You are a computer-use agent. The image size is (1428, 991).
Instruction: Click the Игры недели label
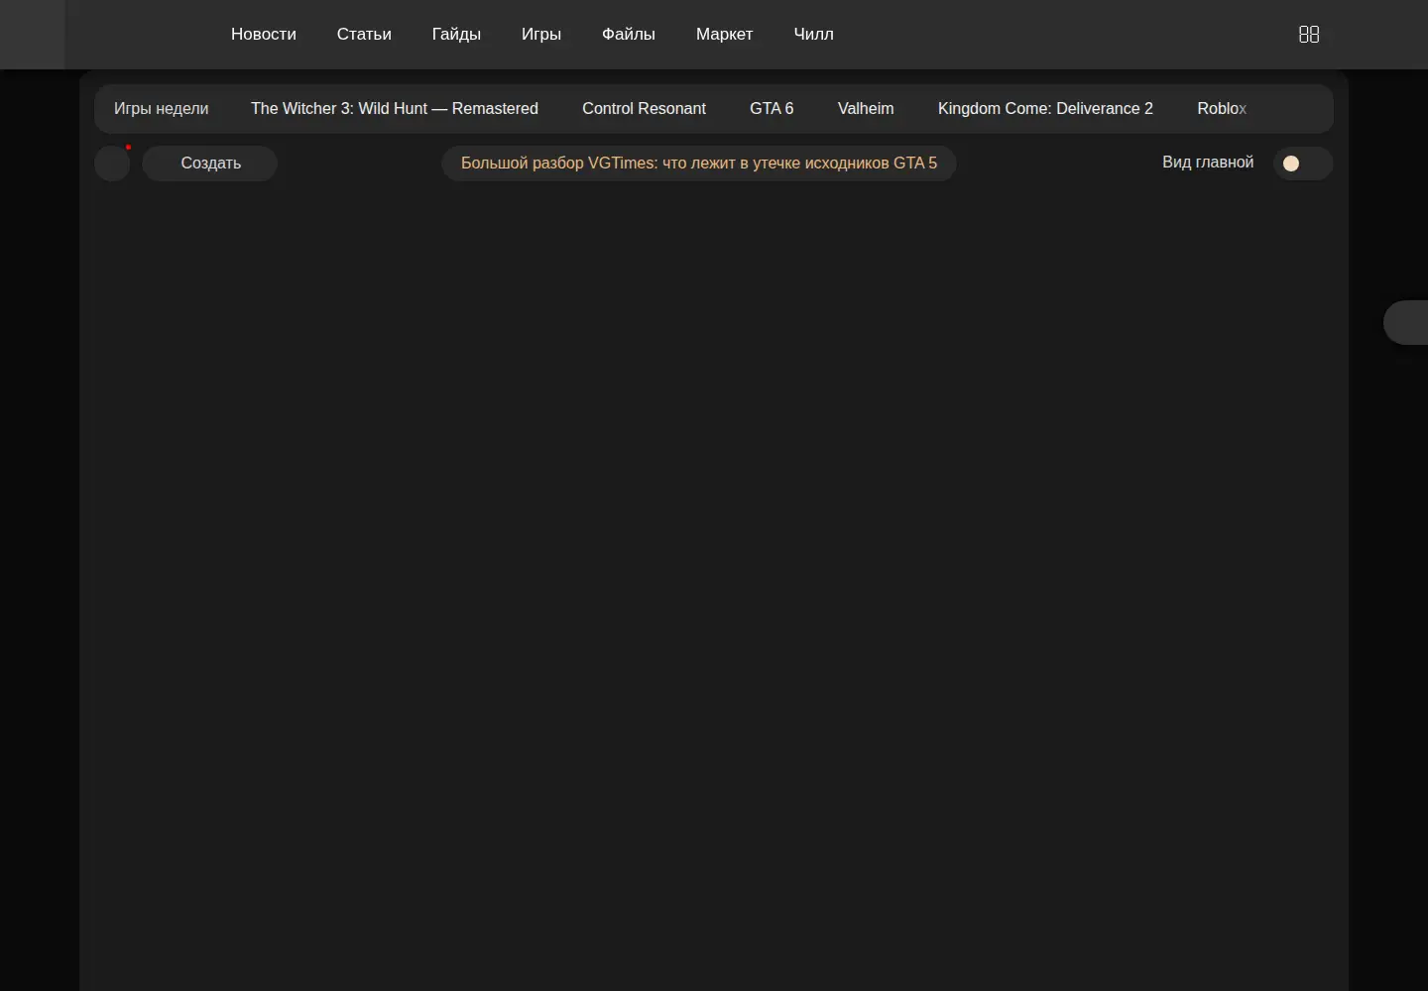pos(162,109)
